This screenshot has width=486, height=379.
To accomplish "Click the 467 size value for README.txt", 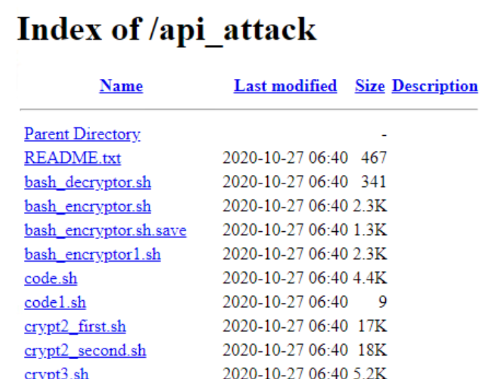I will [x=374, y=158].
